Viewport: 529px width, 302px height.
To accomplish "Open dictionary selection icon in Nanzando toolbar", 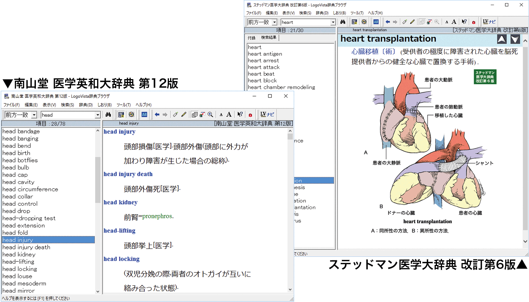I will [121, 115].
